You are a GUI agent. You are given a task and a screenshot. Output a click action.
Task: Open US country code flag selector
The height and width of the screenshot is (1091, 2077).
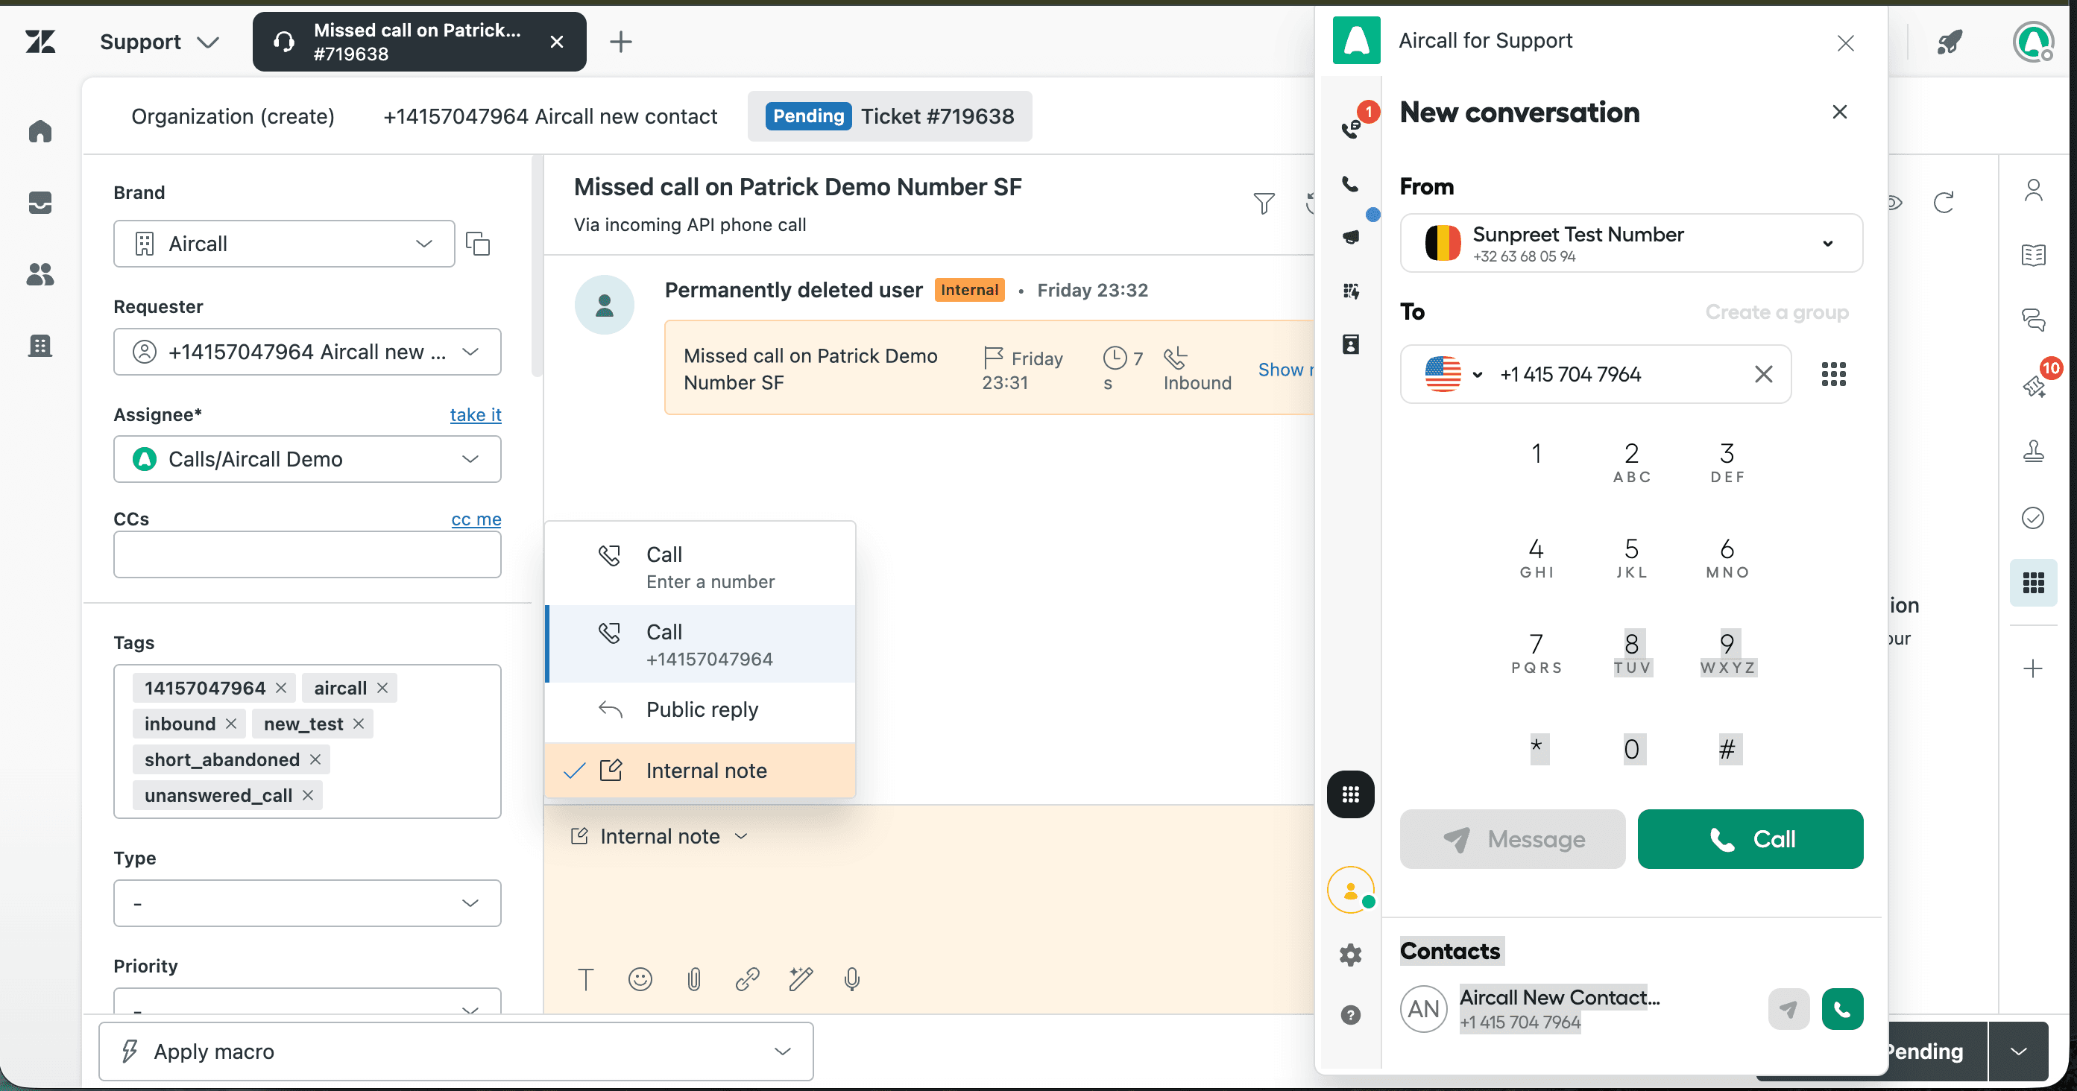[x=1453, y=374]
